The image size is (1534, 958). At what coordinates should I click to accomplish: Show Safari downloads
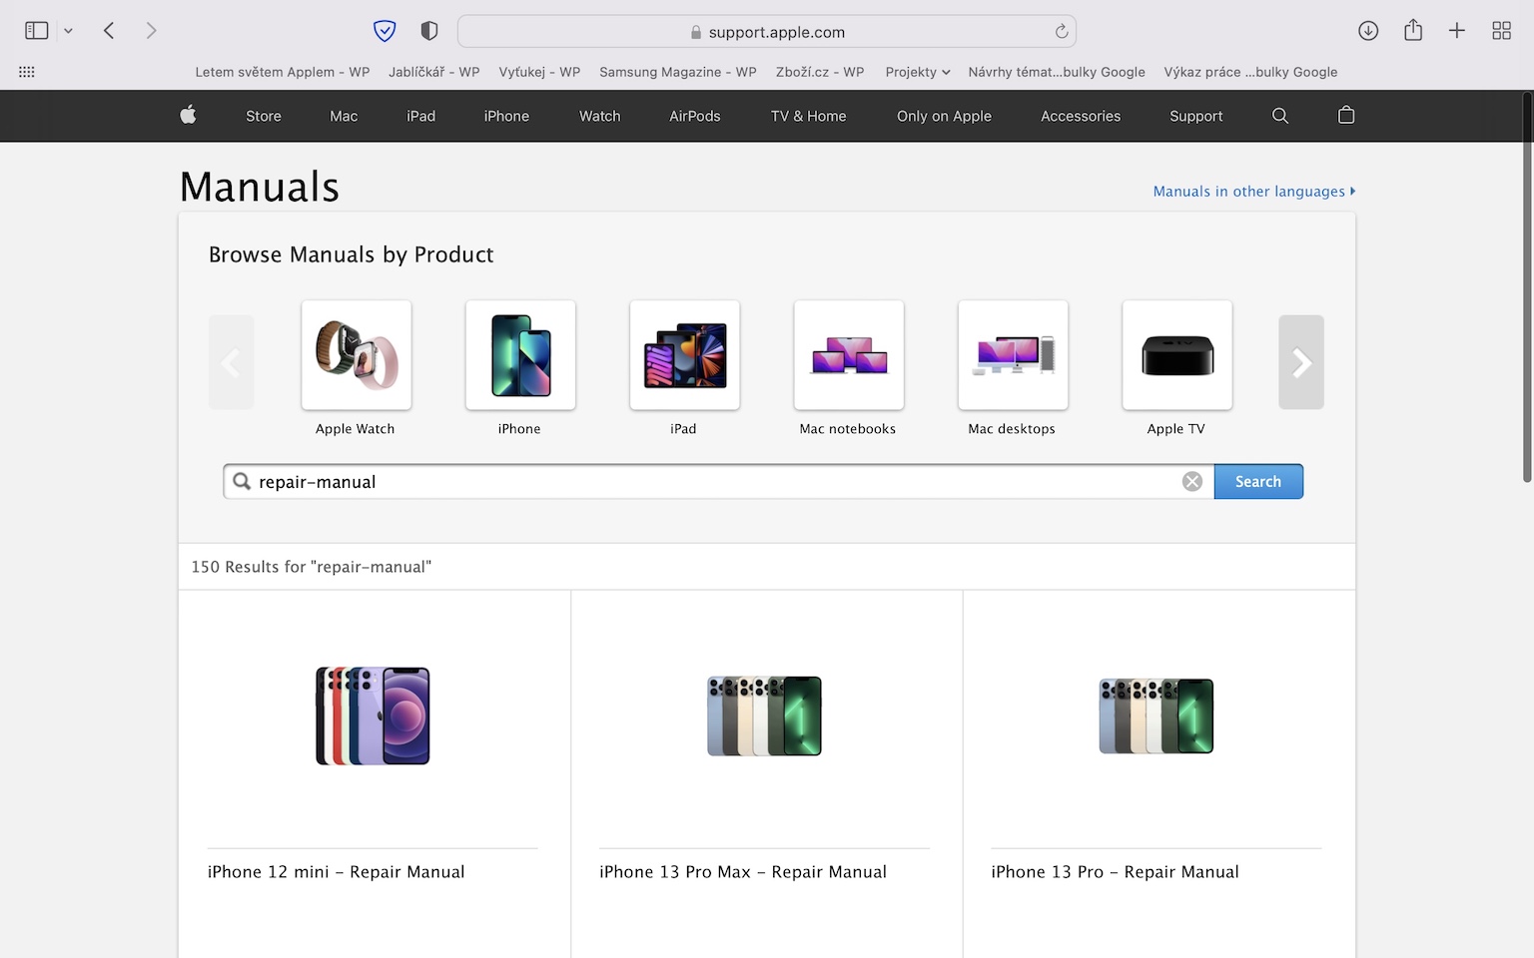pyautogui.click(x=1368, y=31)
